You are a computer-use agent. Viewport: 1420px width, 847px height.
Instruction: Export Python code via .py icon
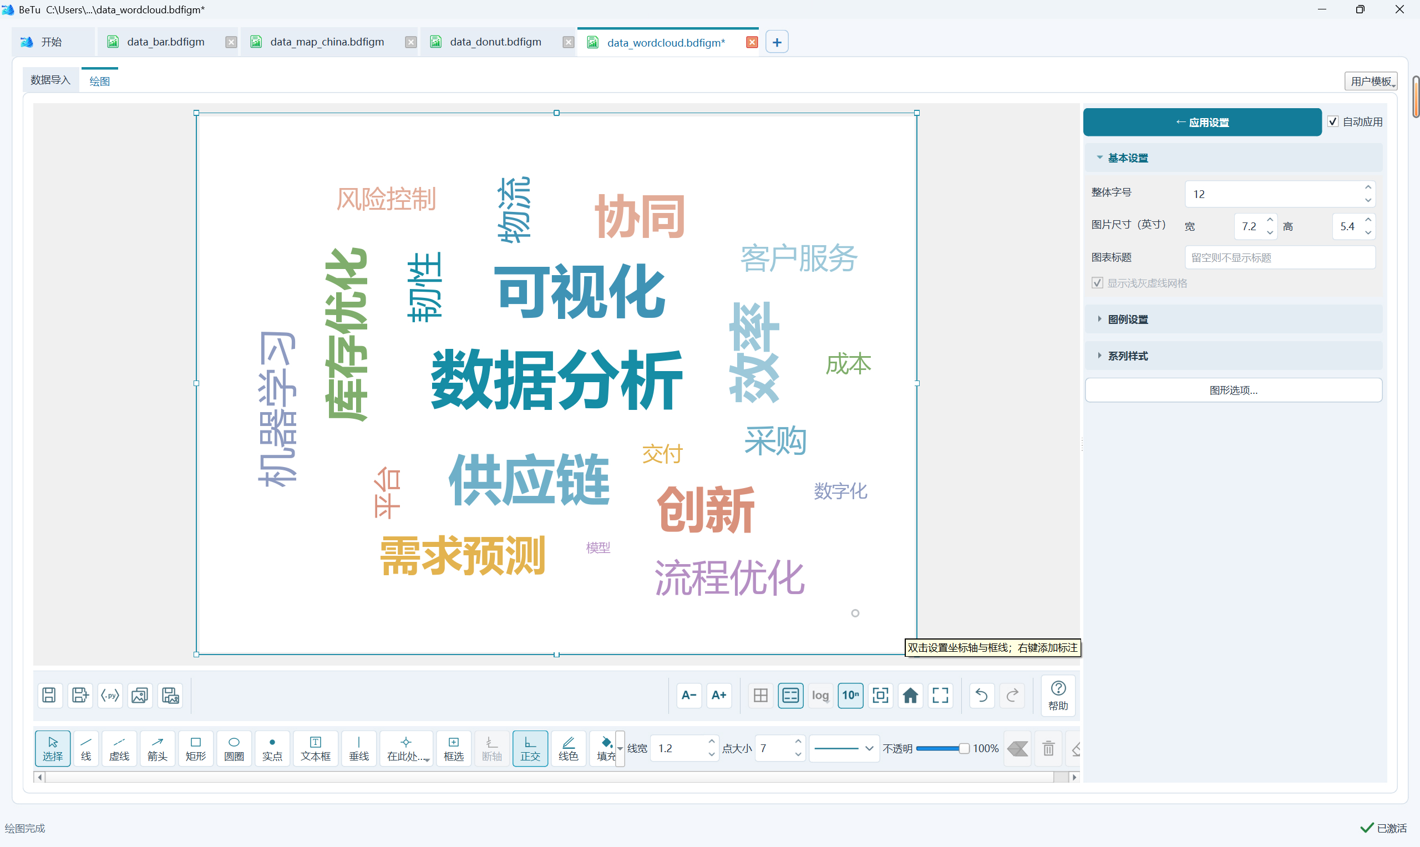tap(110, 695)
